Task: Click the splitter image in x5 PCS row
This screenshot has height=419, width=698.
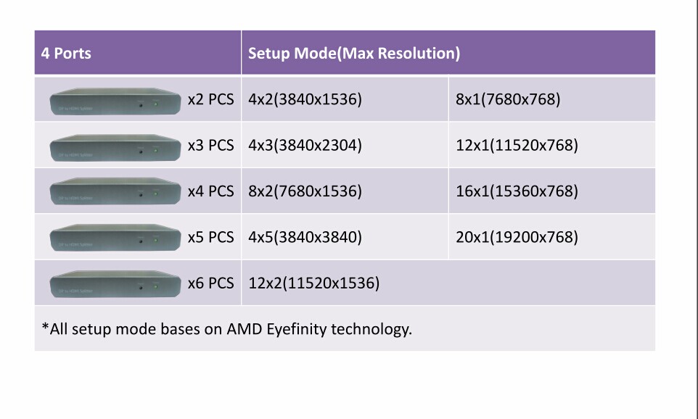Action: (x=115, y=238)
